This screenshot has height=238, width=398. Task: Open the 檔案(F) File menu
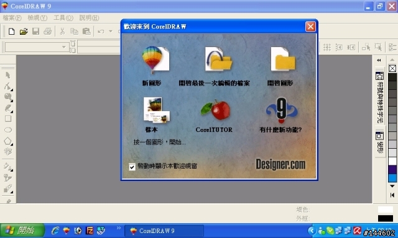pyautogui.click(x=12, y=18)
